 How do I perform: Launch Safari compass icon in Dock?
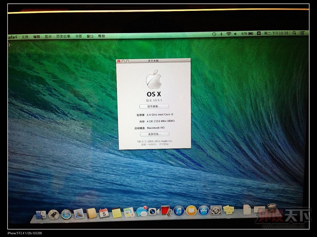pyautogui.click(x=66, y=214)
